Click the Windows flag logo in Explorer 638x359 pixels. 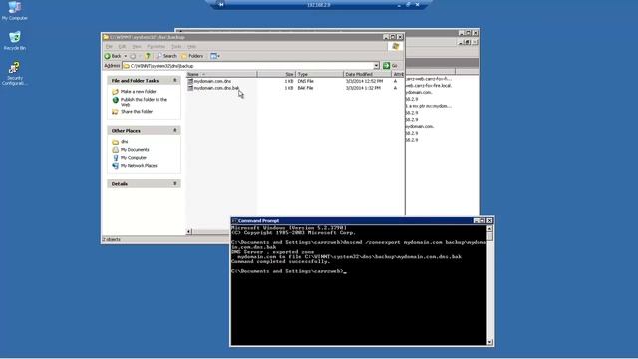point(395,47)
